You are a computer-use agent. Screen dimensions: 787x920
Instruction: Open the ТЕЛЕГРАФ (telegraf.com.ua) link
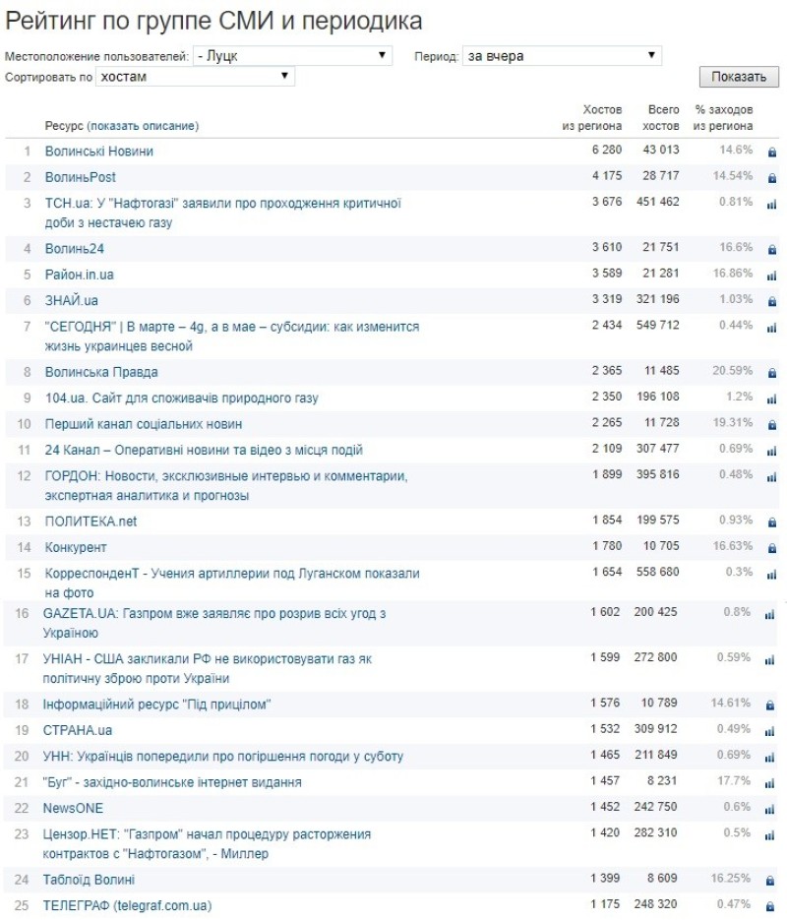pos(128,905)
